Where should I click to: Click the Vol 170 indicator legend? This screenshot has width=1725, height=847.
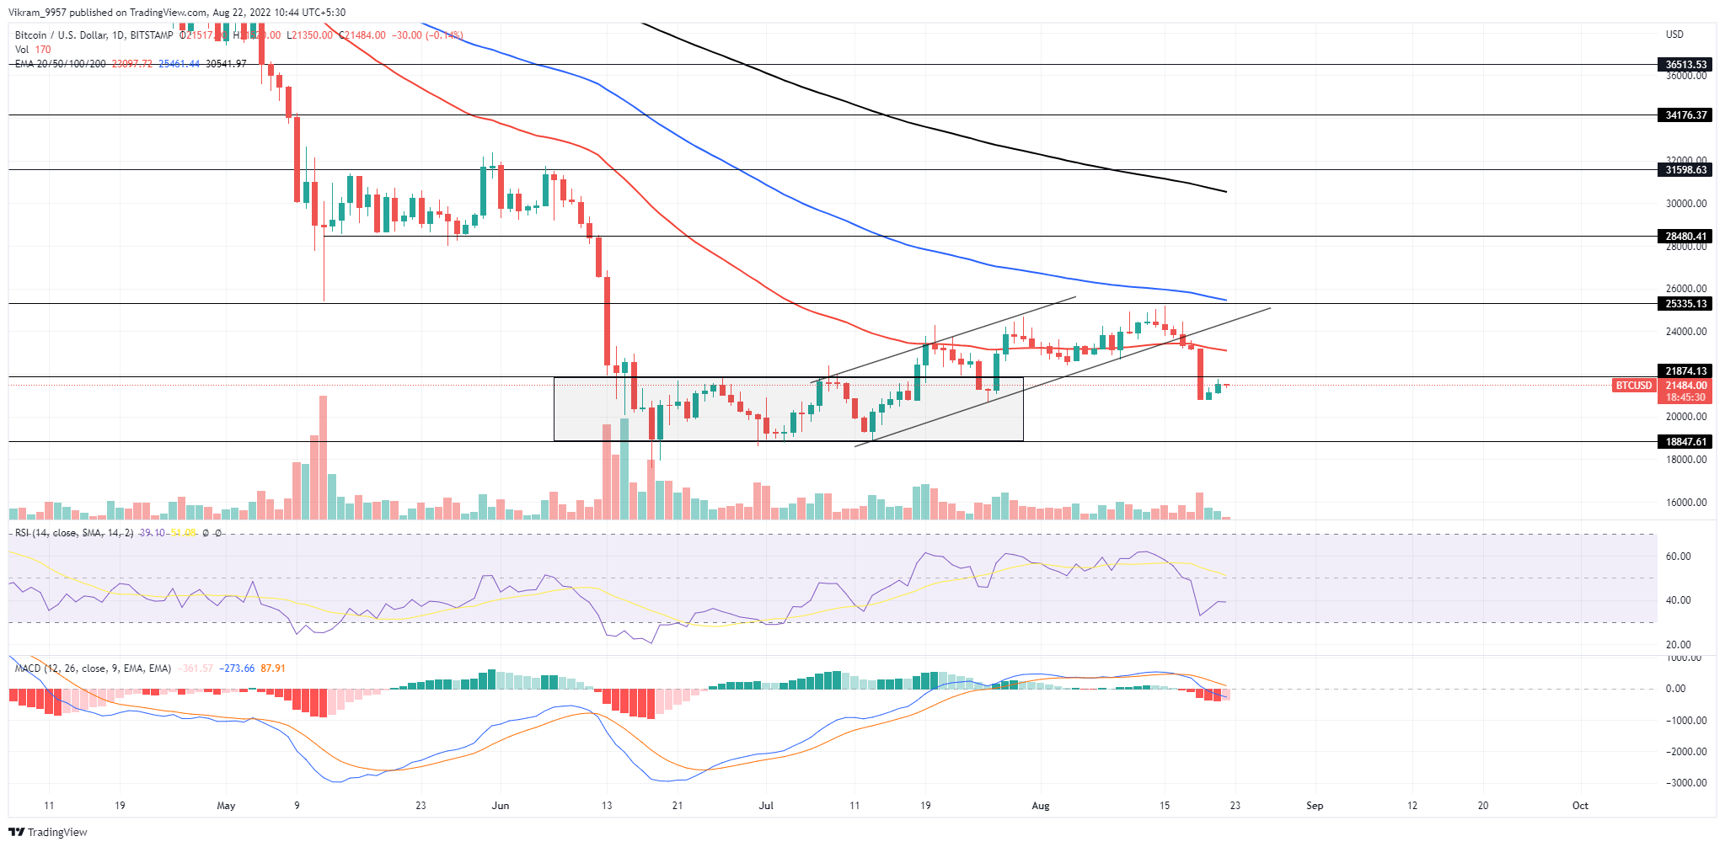pyautogui.click(x=33, y=50)
